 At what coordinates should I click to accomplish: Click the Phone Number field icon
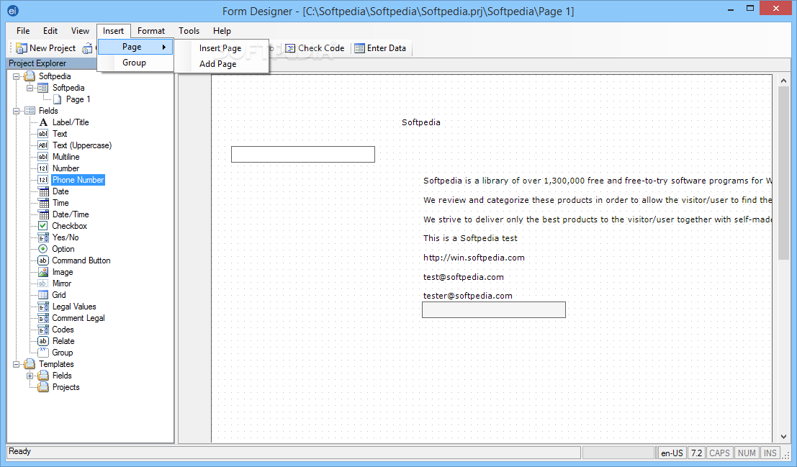[43, 180]
